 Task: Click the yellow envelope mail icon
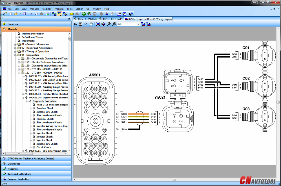(x=72, y=14)
